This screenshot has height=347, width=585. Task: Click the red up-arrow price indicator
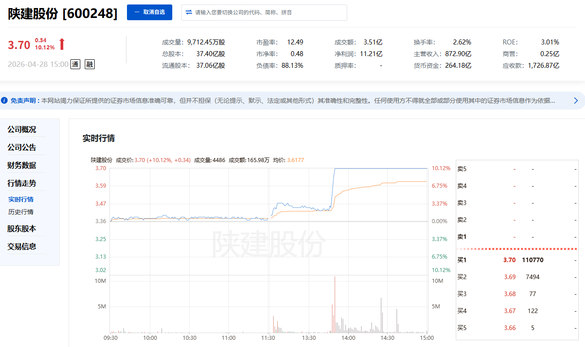[62, 44]
